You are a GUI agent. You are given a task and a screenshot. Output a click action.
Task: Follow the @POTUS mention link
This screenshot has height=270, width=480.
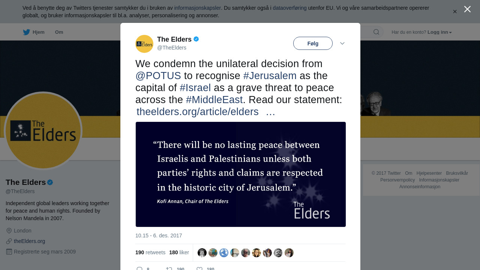(x=158, y=76)
